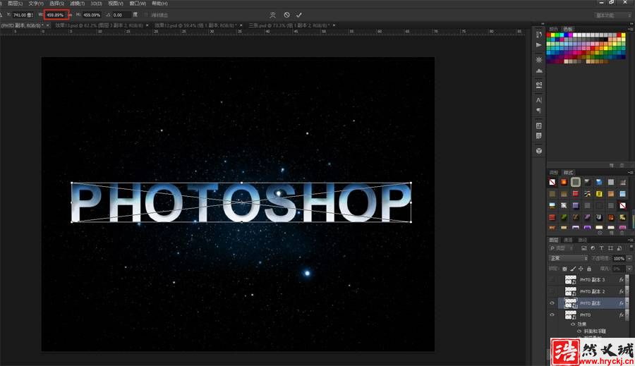Cancel the transform with the circle-slash icon
Viewport: 635px width, 366px height.
(x=286, y=15)
